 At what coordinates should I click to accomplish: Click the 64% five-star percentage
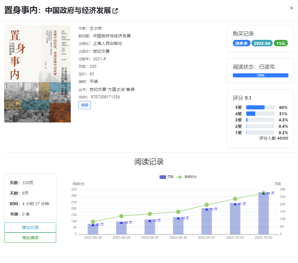[x=283, y=108]
